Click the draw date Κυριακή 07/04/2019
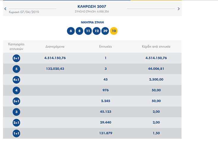218x141 pixels. pyautogui.click(x=24, y=12)
